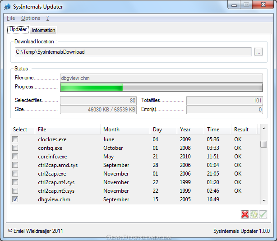Viewport: 277px width, 241px height.
Task: Uncheck the dbgview.chm checkbox
Action: [x=15, y=199]
